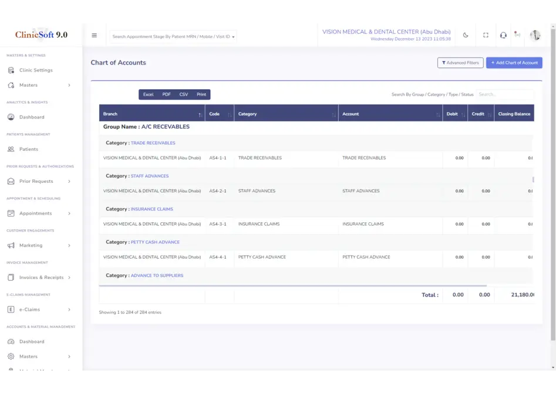Open support via the headset icon
Image resolution: width=556 pixels, height=394 pixels.
(x=503, y=35)
